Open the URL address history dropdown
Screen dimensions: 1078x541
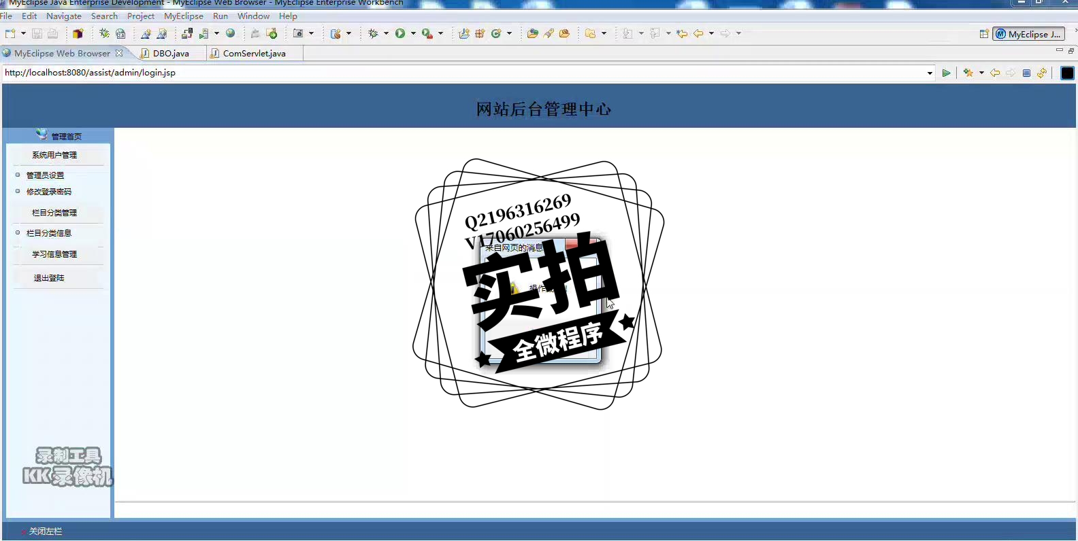pos(930,73)
